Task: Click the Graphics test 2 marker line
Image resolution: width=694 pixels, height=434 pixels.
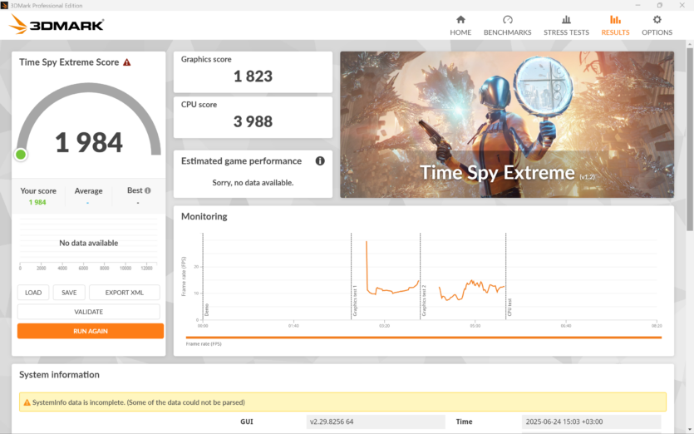Action: coord(420,276)
